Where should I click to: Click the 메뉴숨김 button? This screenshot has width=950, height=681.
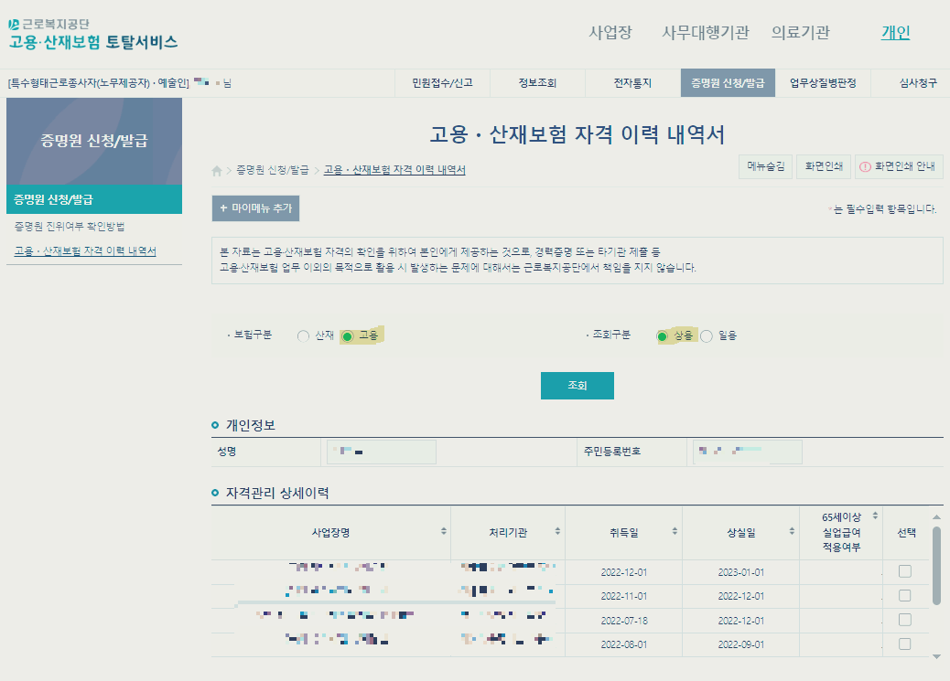pos(766,166)
